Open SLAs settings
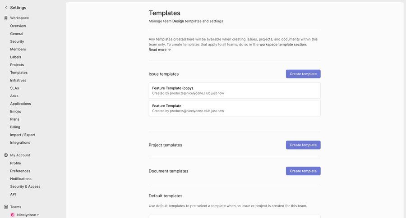406x218 pixels. pos(14,88)
